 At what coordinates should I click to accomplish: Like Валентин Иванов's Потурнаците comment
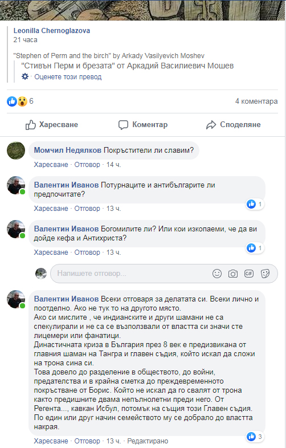51,209
